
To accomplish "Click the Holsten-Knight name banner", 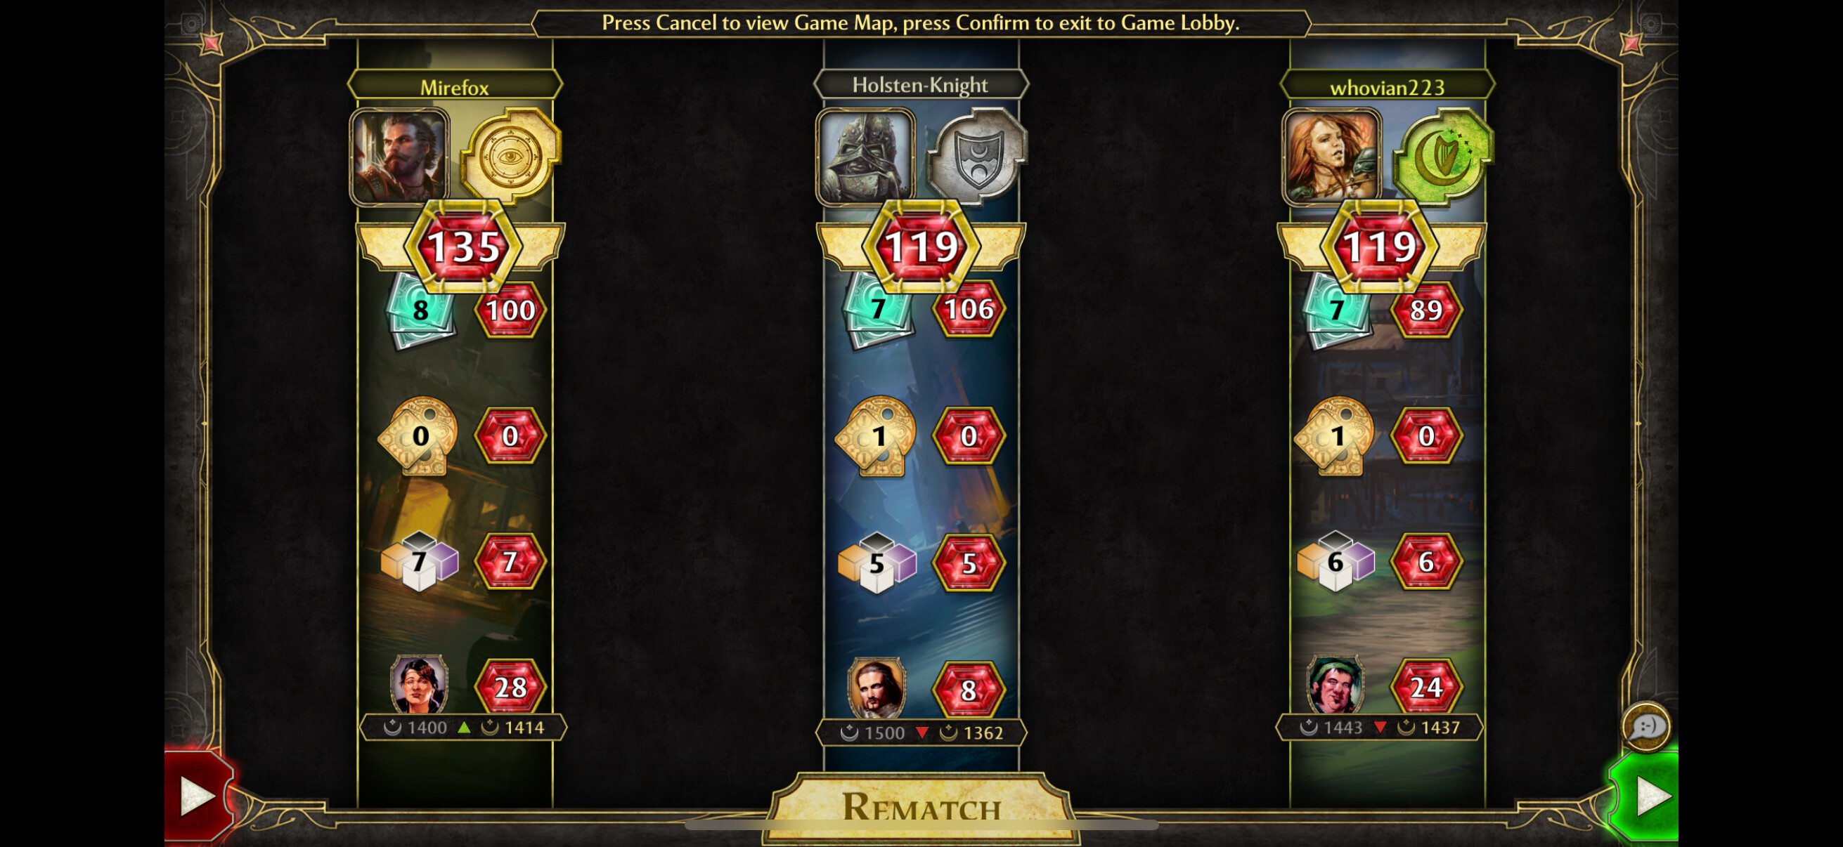I will pyautogui.click(x=921, y=85).
